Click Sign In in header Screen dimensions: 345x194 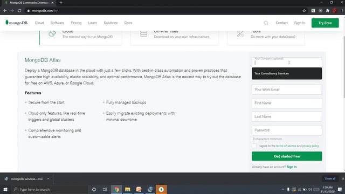(x=300, y=23)
